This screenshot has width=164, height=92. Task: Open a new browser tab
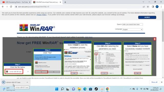[x=65, y=2]
